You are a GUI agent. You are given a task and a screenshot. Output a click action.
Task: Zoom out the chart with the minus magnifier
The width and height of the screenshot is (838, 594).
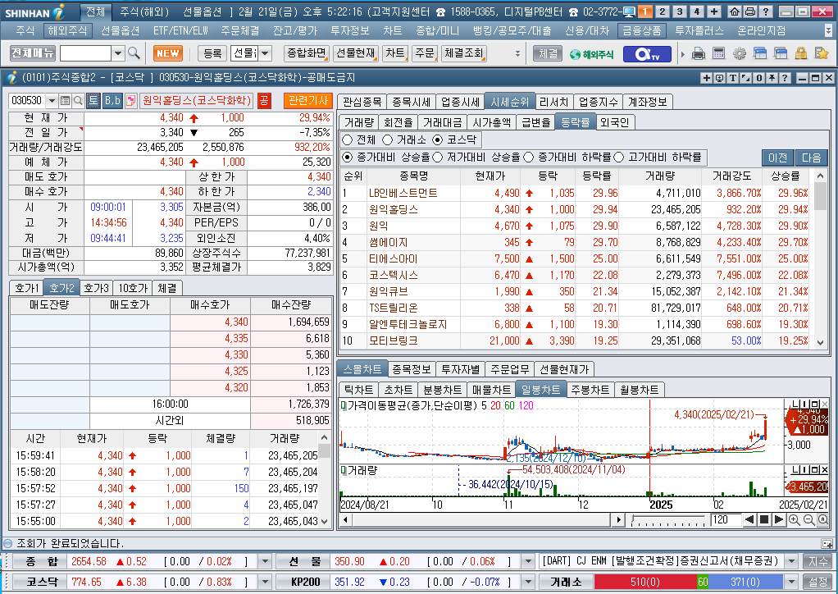click(x=808, y=519)
